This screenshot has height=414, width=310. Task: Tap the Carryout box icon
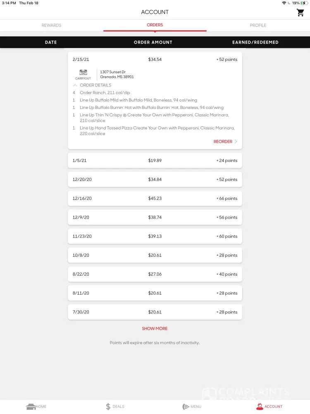click(83, 72)
